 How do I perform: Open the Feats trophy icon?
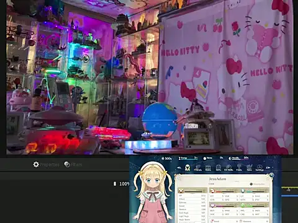(x=239, y=168)
